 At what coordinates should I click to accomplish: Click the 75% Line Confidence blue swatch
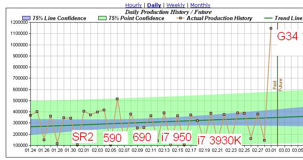coord(26,18)
